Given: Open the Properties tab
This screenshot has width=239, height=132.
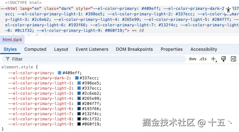Looking at the screenshot, I should point(172,49).
